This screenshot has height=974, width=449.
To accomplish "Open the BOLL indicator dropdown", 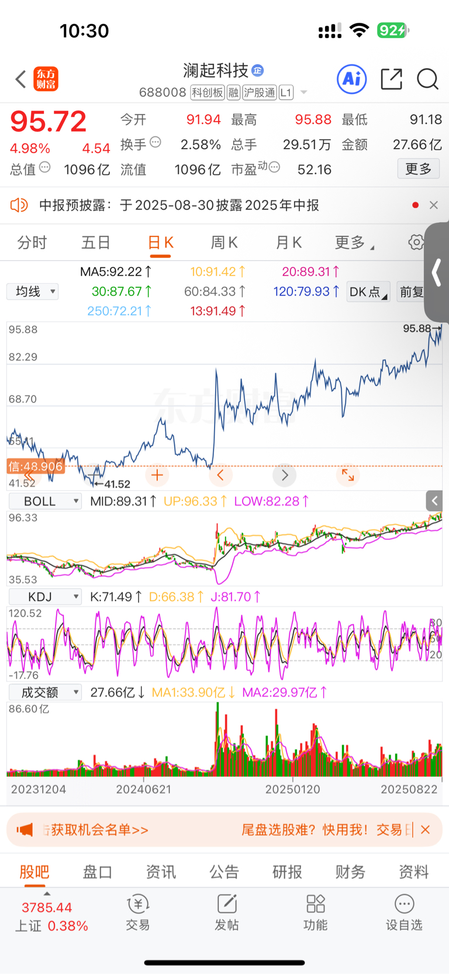I will [45, 501].
